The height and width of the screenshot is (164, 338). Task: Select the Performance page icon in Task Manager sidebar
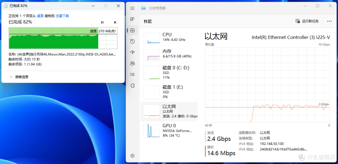coord(133,30)
